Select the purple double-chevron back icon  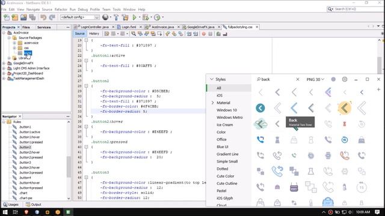[x=328, y=92]
